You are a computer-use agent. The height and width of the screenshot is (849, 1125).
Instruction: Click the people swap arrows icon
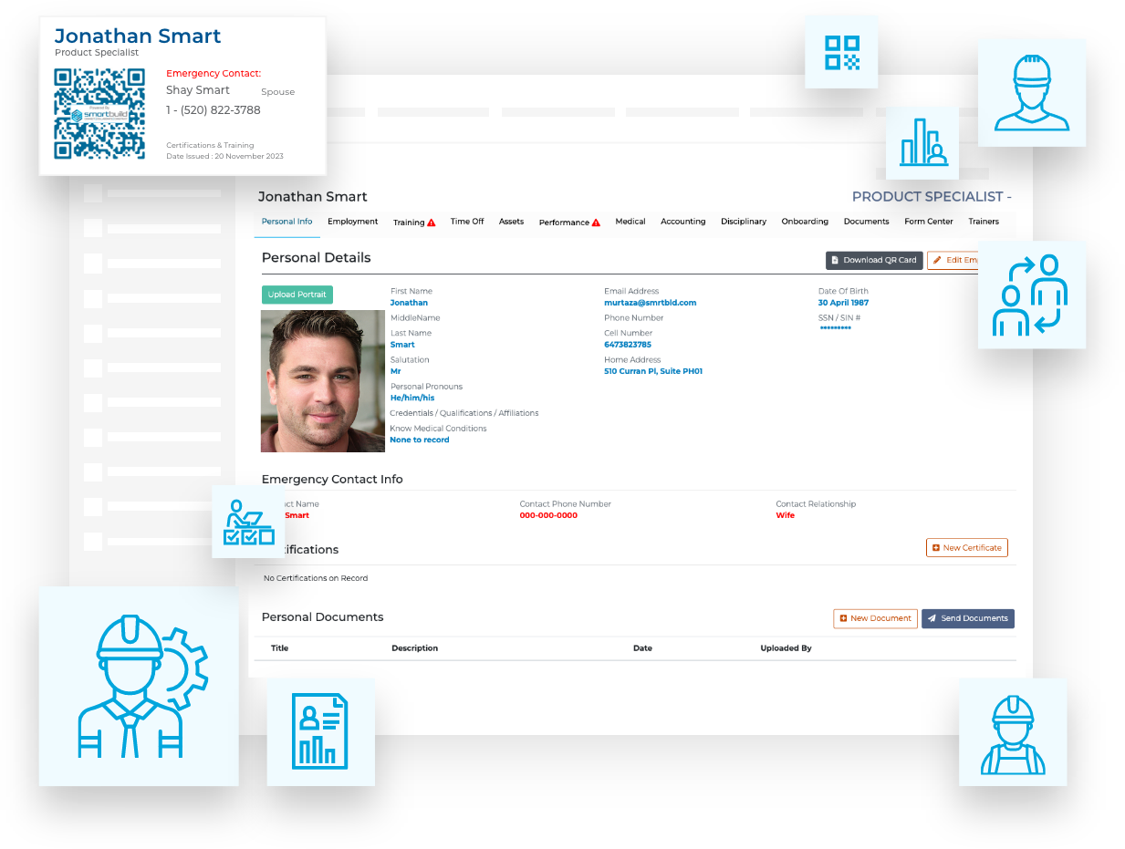pos(1031,295)
